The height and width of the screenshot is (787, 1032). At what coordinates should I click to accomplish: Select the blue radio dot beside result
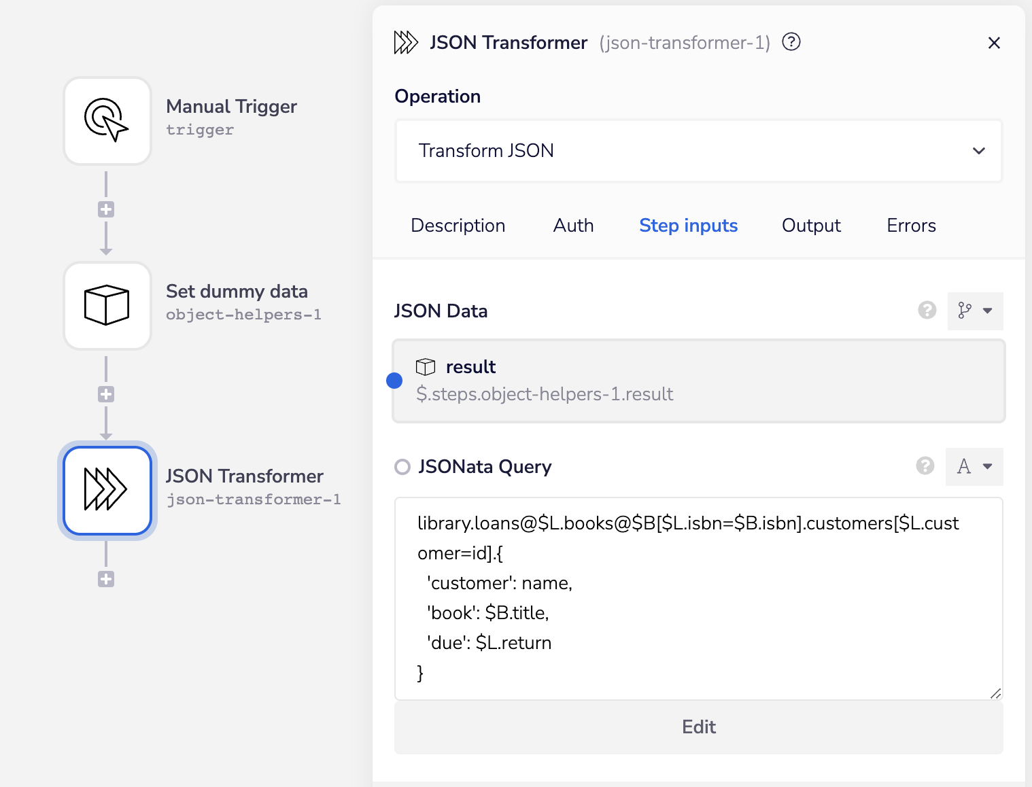point(394,381)
